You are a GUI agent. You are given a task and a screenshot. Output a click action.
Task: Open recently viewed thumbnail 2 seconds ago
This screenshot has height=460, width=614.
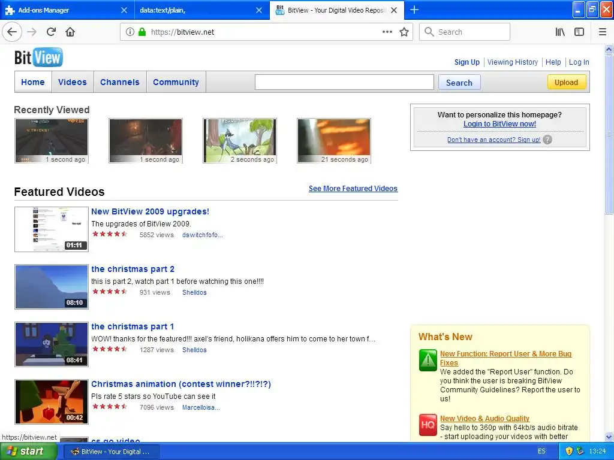pyautogui.click(x=240, y=141)
